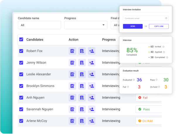
Task: Uncheck Anh Nguyen checkbox
Action: click(21, 98)
